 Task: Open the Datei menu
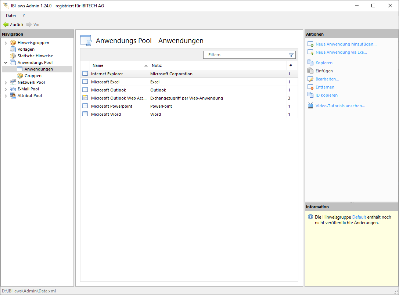[11, 16]
